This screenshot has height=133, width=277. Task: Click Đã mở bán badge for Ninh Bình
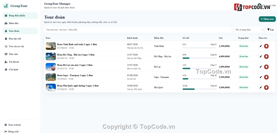[243, 46]
